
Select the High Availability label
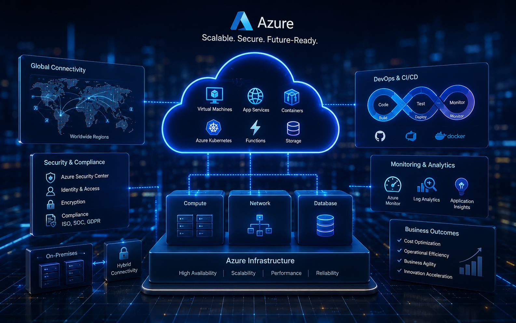point(197,273)
